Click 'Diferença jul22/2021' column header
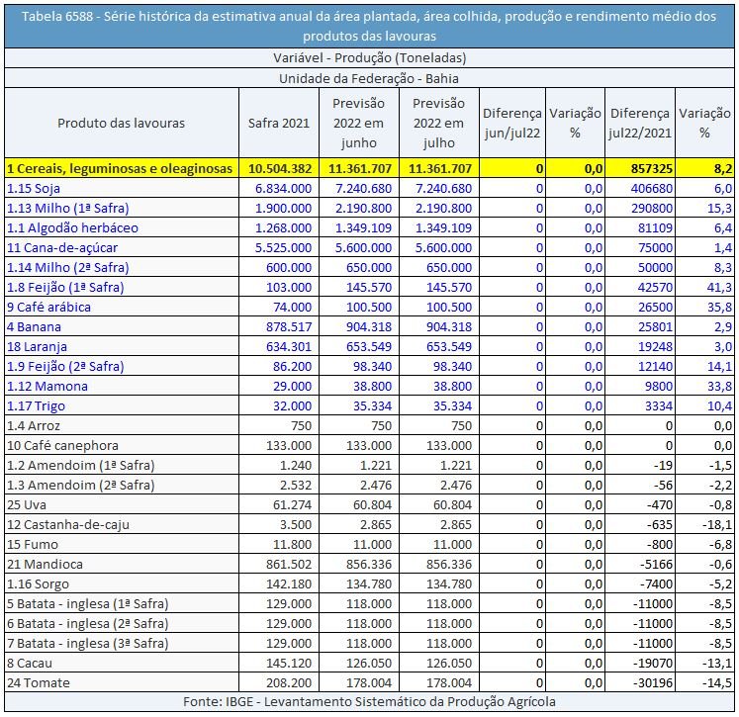The width and height of the screenshot is (739, 717). [639, 123]
